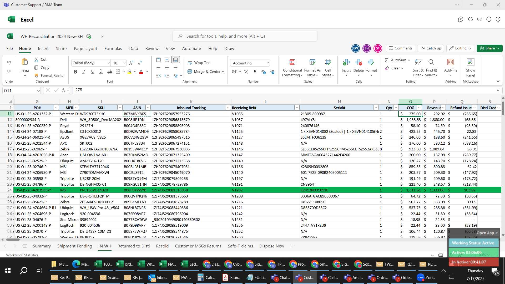This screenshot has width=505, height=284.
Task: Click the Catch up button
Action: coord(431,48)
